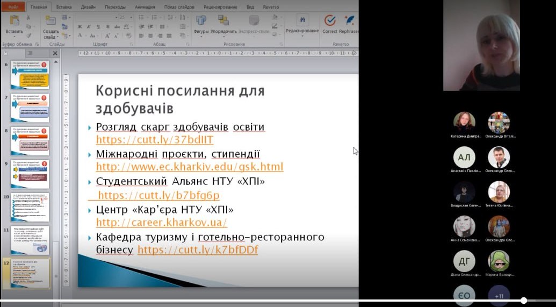Click the decrease indent icon
This screenshot has height=307, width=556.
[141, 27]
